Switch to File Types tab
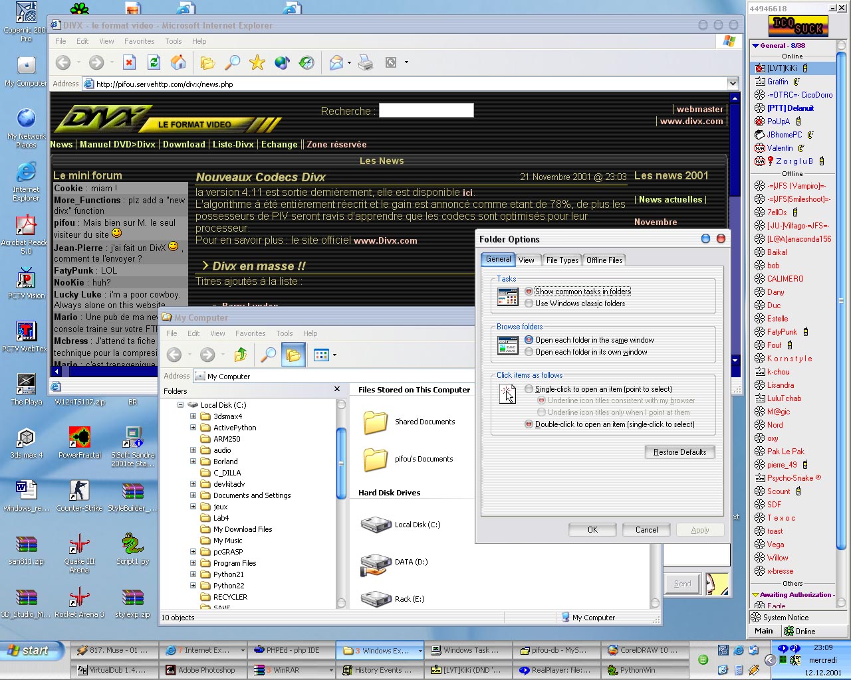The height and width of the screenshot is (680, 851). click(x=562, y=260)
